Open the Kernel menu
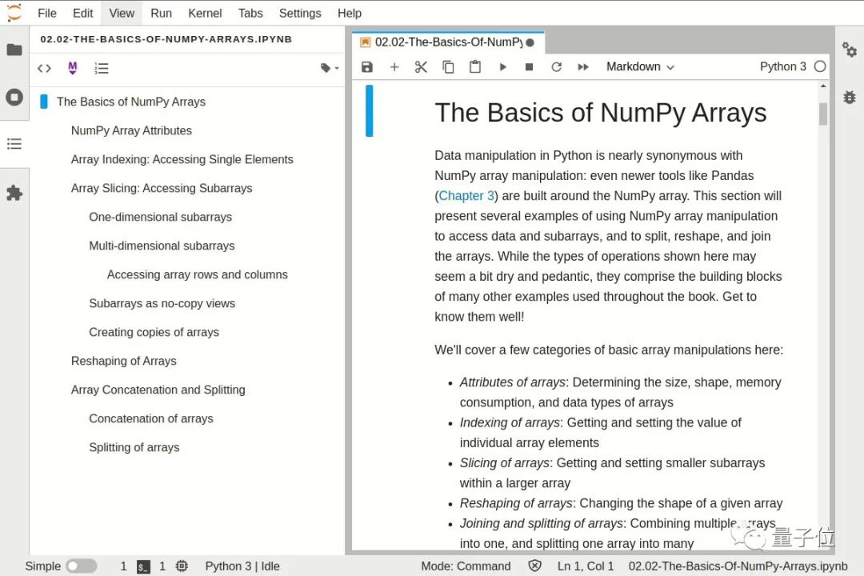Image resolution: width=864 pixels, height=576 pixels. tap(205, 14)
